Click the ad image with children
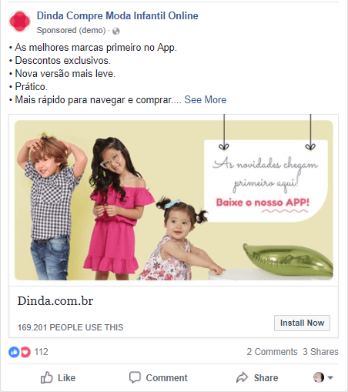Viewport: 348px width, 392px height. [x=174, y=200]
